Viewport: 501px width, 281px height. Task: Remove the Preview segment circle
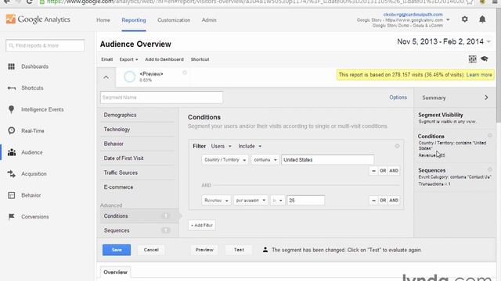tap(185, 73)
